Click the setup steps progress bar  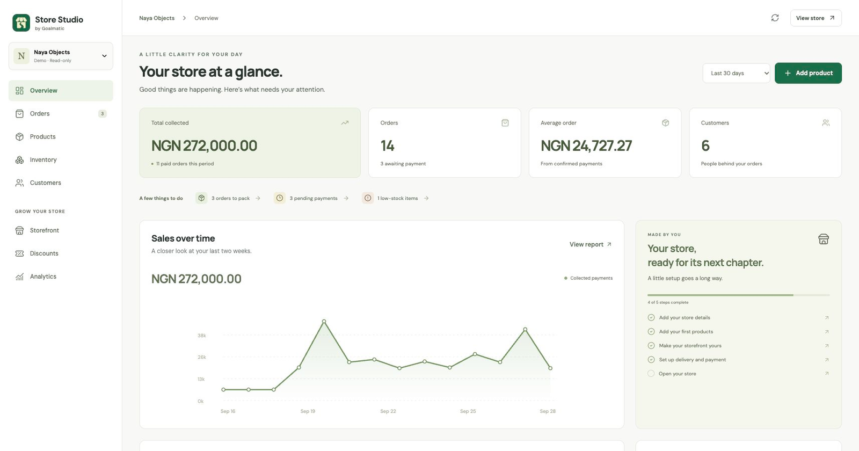(x=738, y=295)
